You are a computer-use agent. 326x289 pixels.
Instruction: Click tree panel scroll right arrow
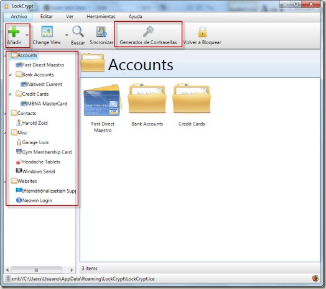[72, 270]
